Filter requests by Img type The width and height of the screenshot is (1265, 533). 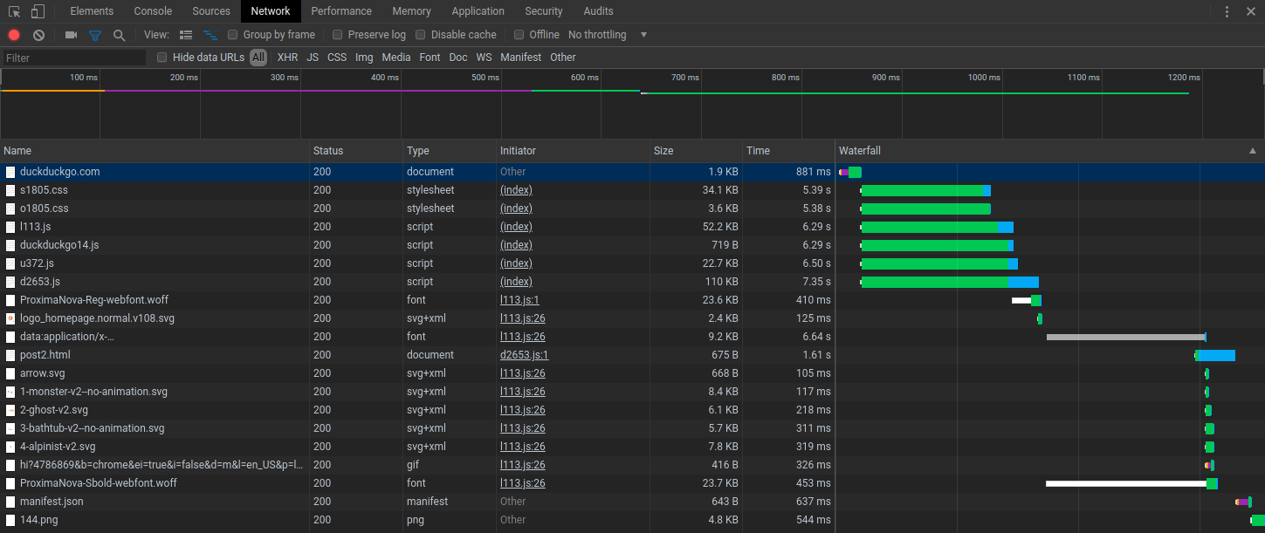coord(364,58)
